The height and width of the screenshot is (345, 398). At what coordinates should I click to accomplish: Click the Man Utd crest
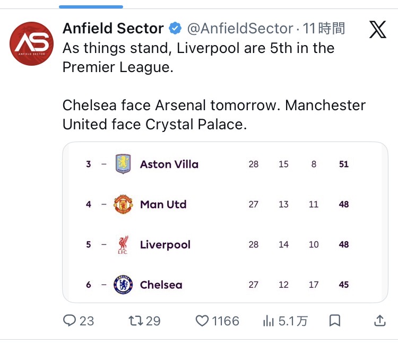(x=123, y=204)
